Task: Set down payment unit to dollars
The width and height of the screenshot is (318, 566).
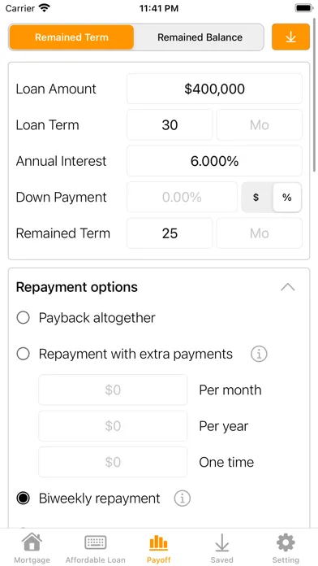Action: pyautogui.click(x=256, y=198)
